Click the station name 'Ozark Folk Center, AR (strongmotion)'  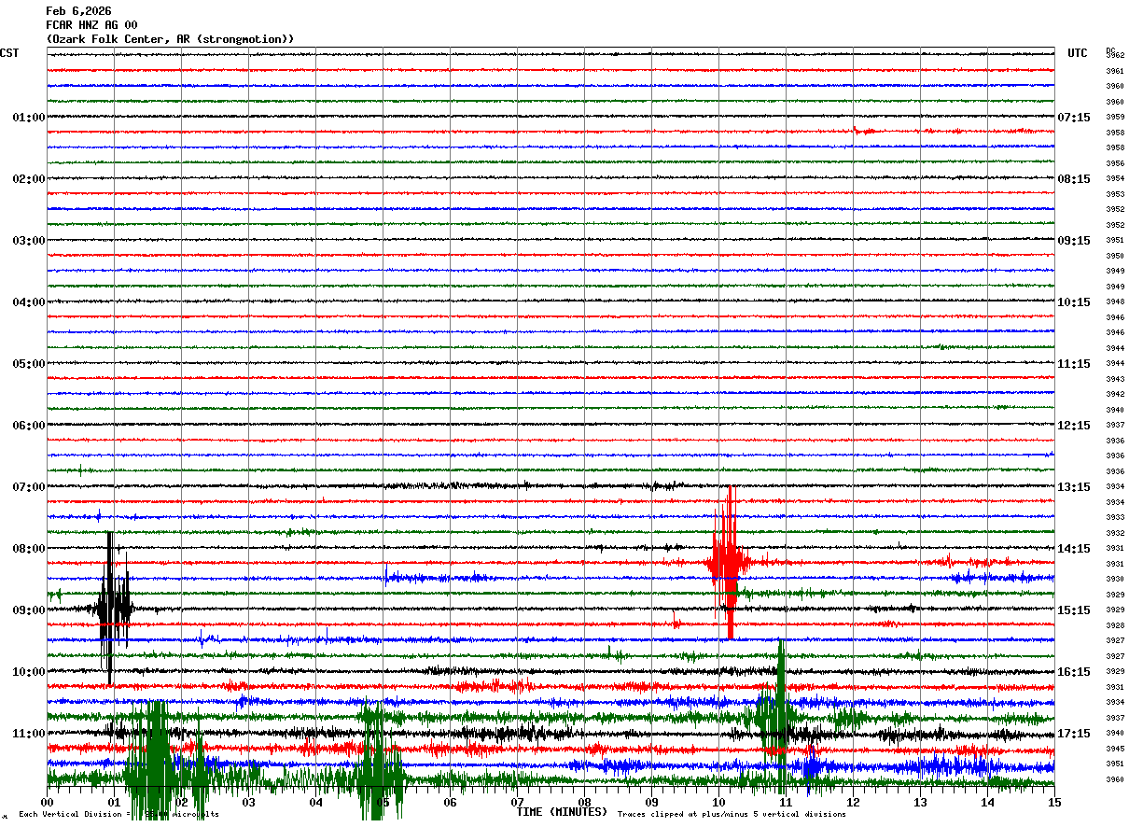pyautogui.click(x=171, y=39)
